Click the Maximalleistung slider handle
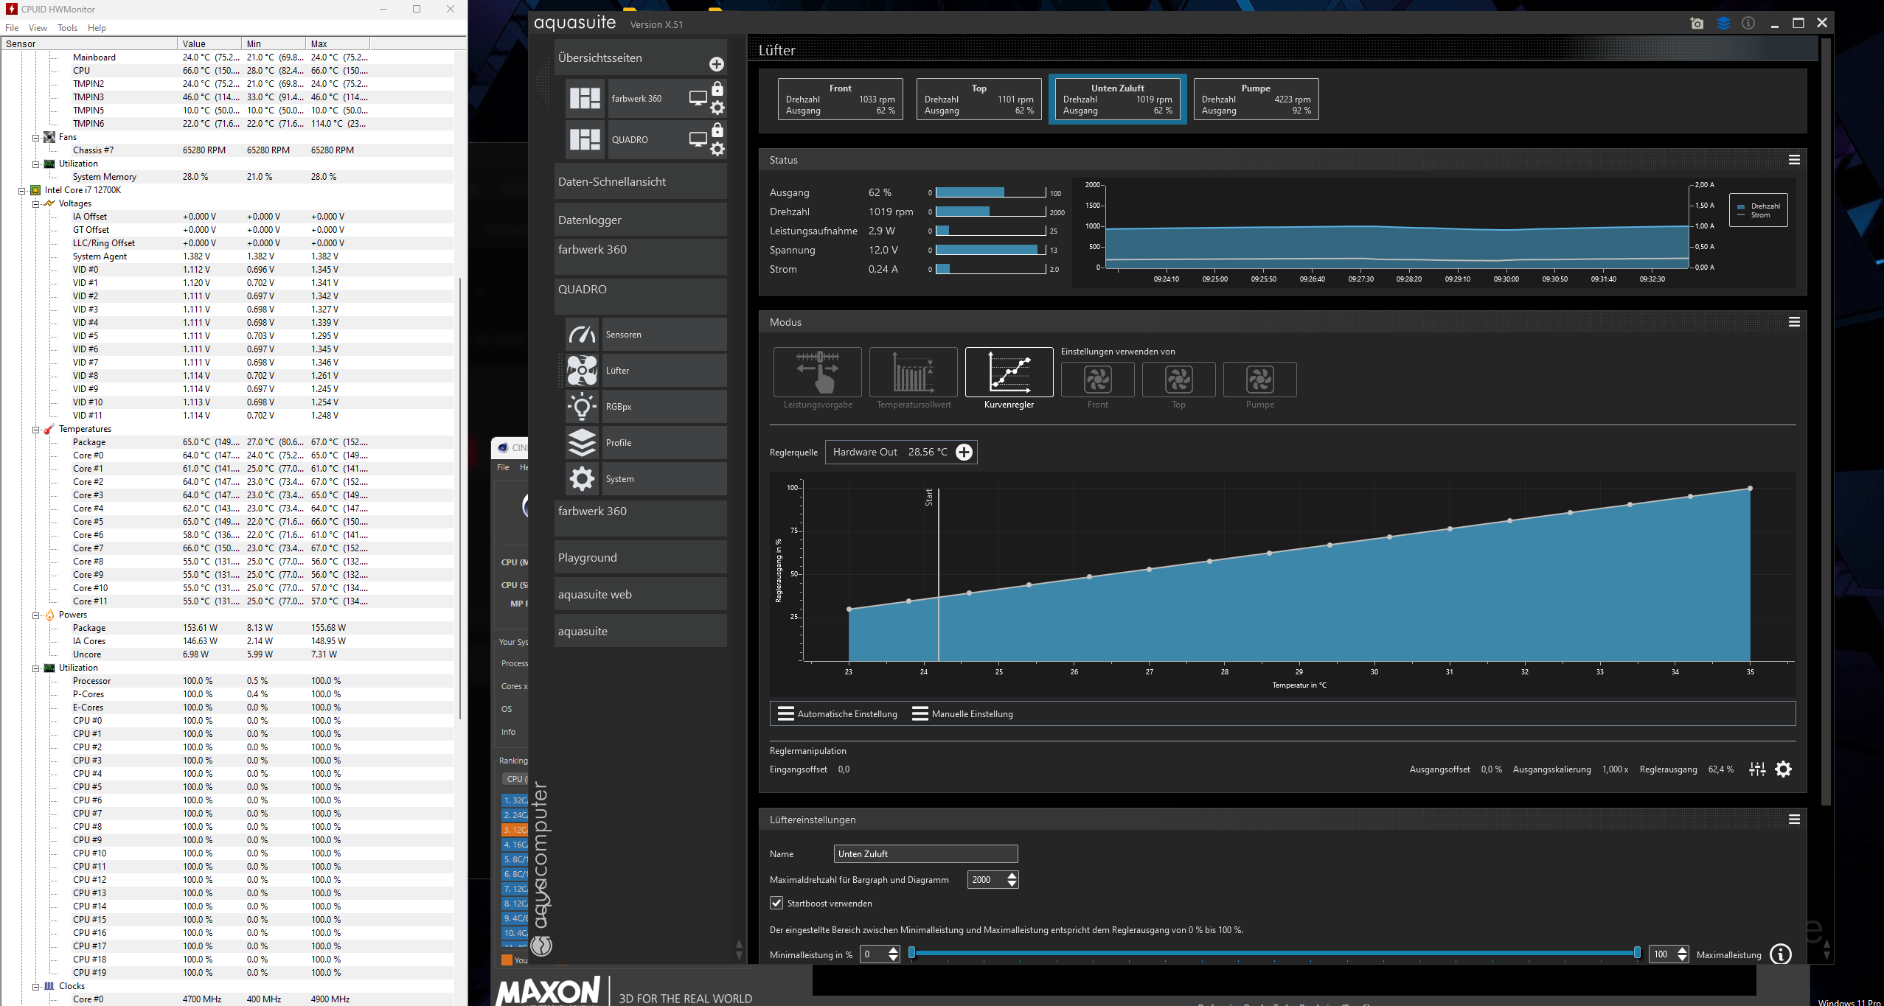The width and height of the screenshot is (1884, 1006). 1637,953
